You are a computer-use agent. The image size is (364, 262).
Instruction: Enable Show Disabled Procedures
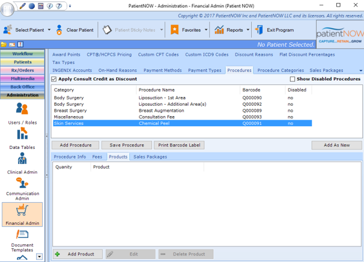(x=293, y=79)
